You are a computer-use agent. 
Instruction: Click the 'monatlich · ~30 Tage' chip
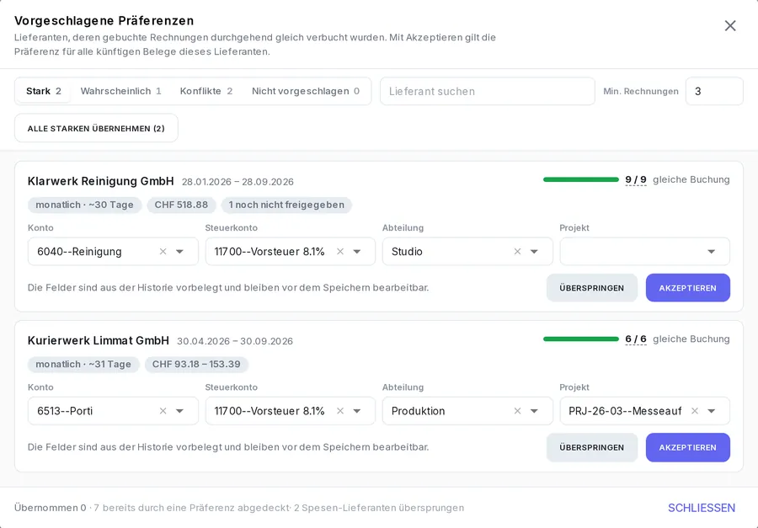[84, 205]
